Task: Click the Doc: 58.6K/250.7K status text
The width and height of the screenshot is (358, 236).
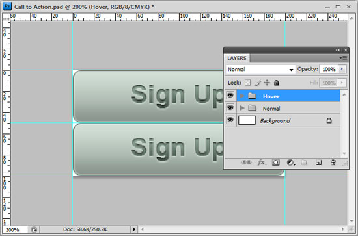Action: [x=85, y=229]
